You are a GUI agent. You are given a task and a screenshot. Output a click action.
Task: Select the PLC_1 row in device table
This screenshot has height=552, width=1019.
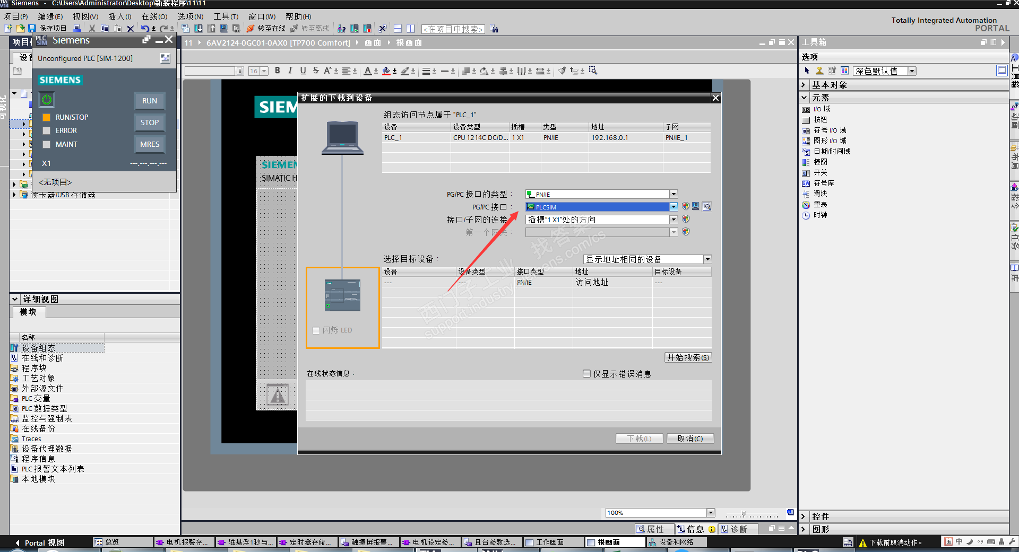pos(546,138)
